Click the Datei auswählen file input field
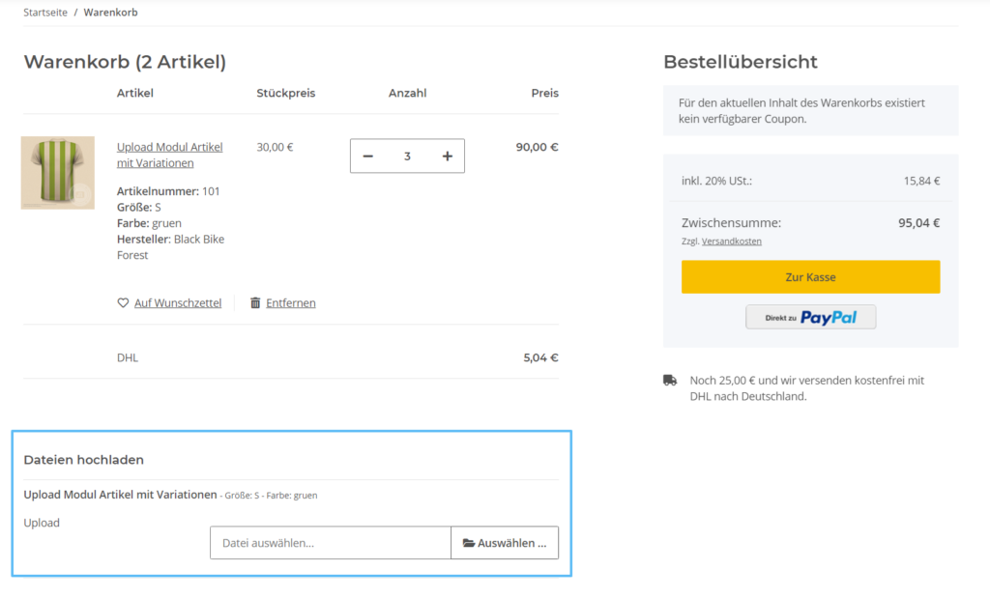This screenshot has height=598, width=990. [330, 542]
